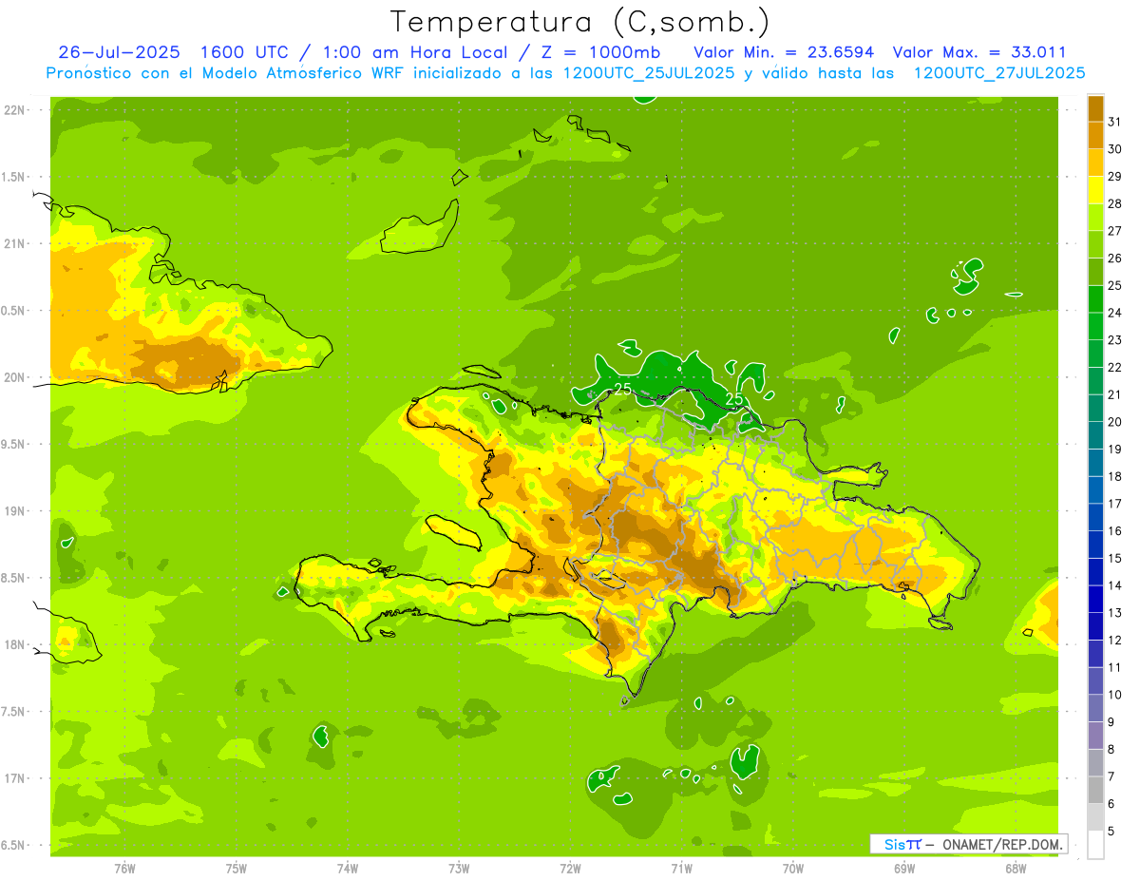
Task: Click the '20N' latitude label
Action: [x=14, y=377]
